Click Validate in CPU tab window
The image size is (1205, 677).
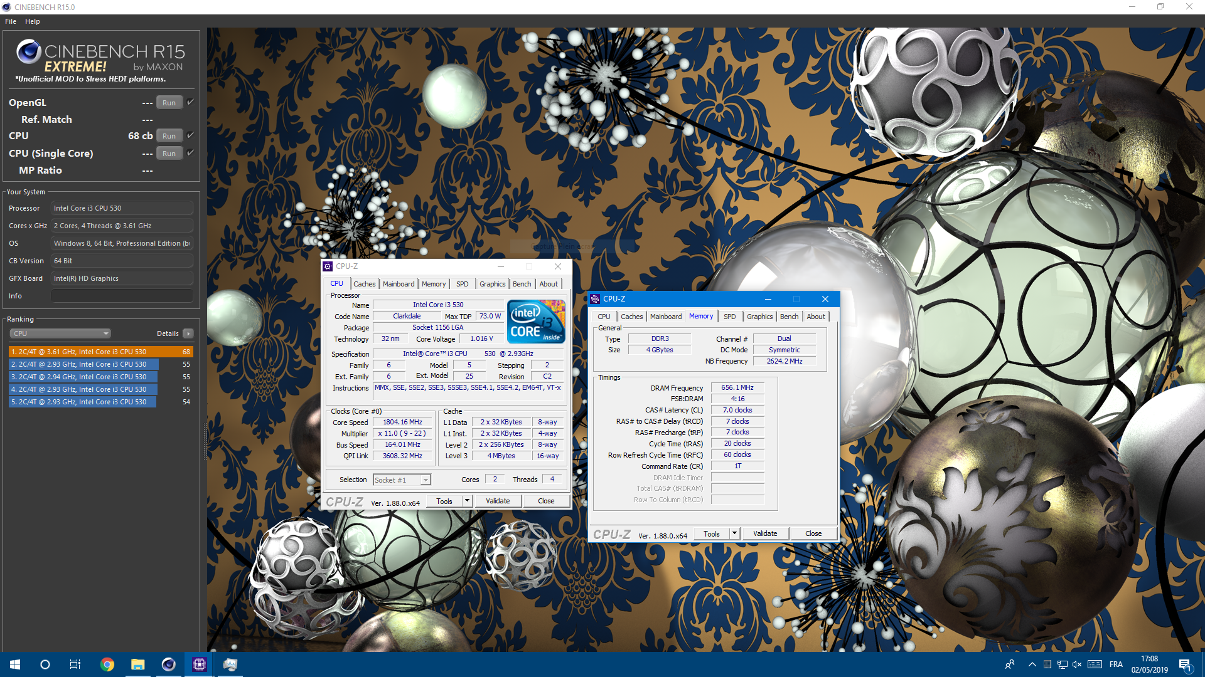(498, 501)
